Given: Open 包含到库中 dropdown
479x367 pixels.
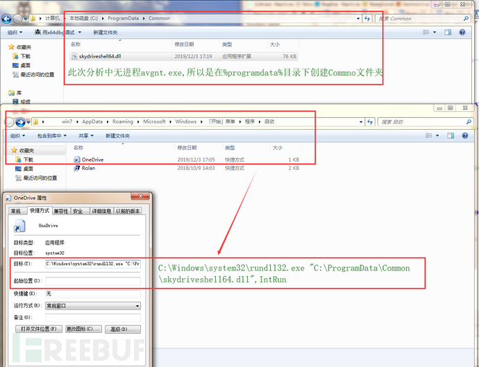Looking at the screenshot, I should coord(51,136).
